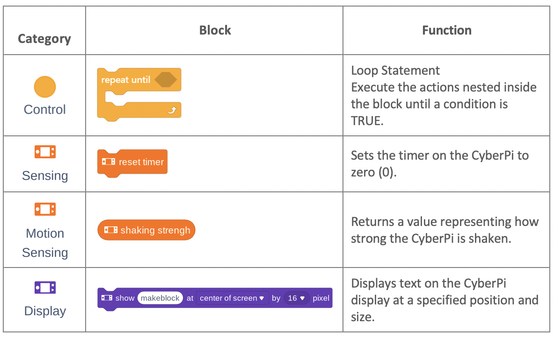
Task: Click the orange Control category circle
Action: pos(45,87)
